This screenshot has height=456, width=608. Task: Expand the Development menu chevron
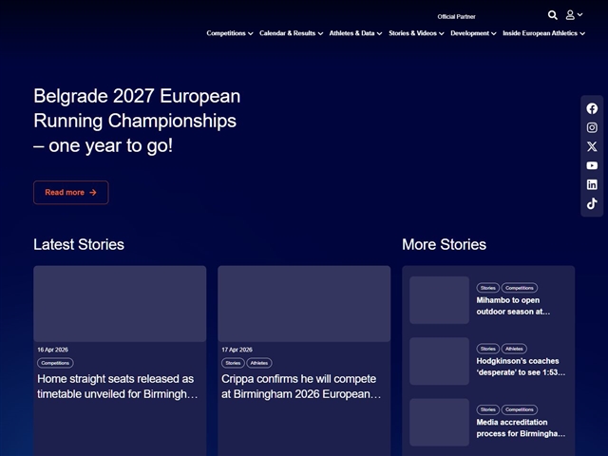coord(494,34)
